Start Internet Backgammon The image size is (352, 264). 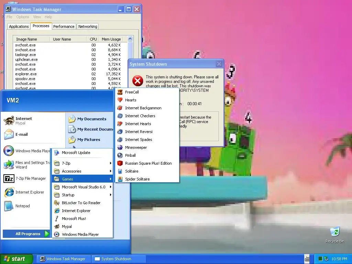[147, 108]
